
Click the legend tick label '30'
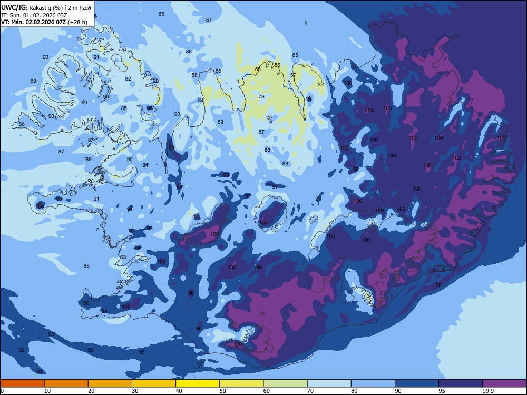tap(135, 391)
